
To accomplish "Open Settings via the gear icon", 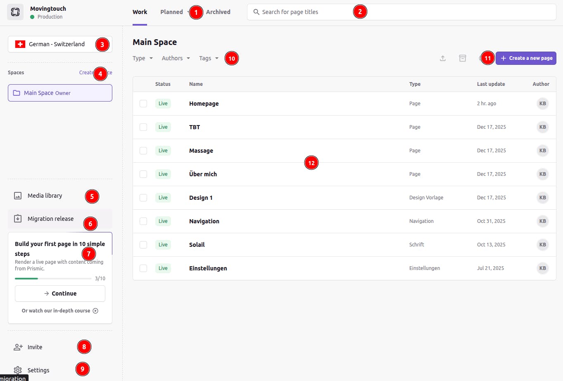I will click(18, 370).
